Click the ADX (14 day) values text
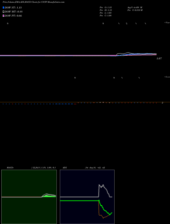Screen dimensions: 170x224 point(95,168)
